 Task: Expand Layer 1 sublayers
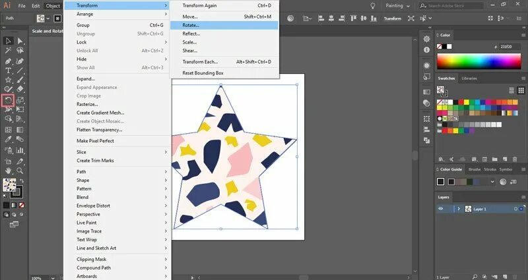point(459,209)
